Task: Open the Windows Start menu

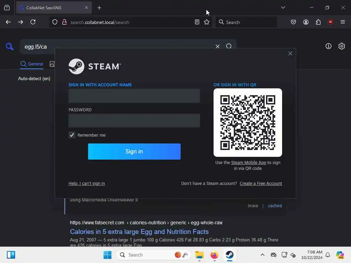Action: coord(107,255)
